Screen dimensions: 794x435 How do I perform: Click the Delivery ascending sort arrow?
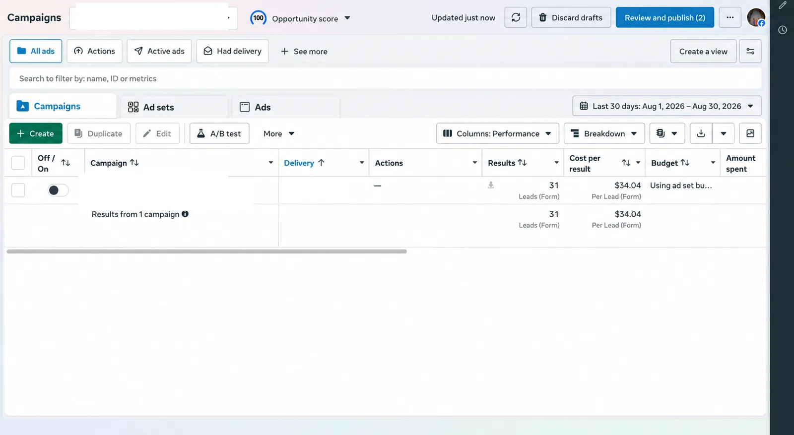[x=321, y=163]
